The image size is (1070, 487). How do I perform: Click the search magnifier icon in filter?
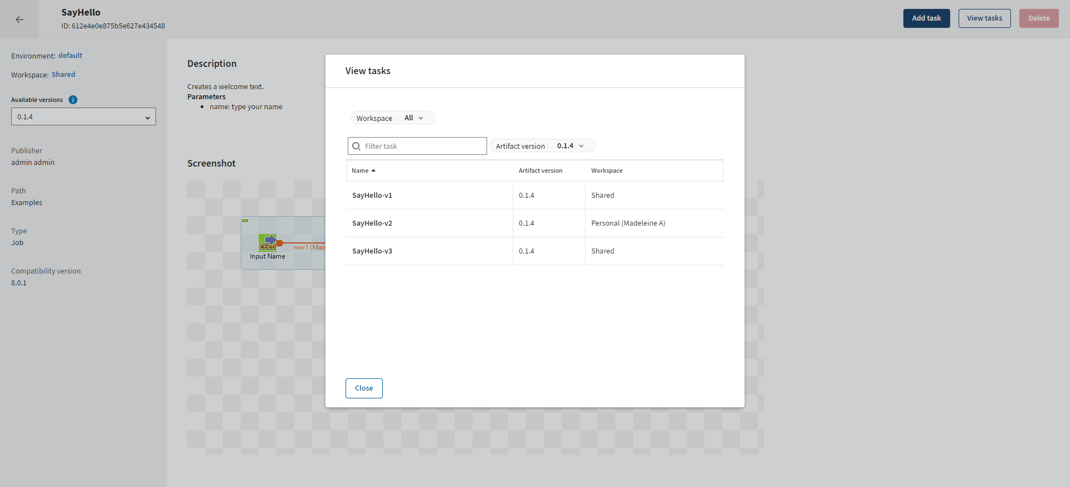click(x=357, y=147)
